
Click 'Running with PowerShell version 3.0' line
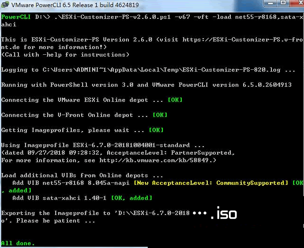tap(146, 85)
